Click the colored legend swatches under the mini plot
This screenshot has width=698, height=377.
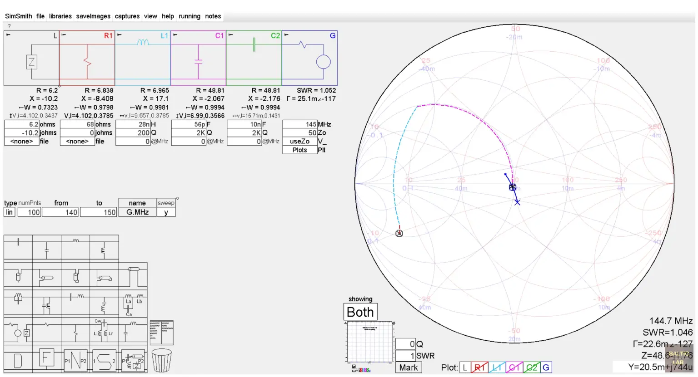click(365, 370)
